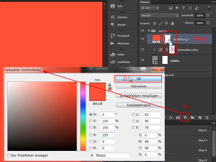Click the fx layer style icon
The image size is (216, 162).
[x=171, y=118]
